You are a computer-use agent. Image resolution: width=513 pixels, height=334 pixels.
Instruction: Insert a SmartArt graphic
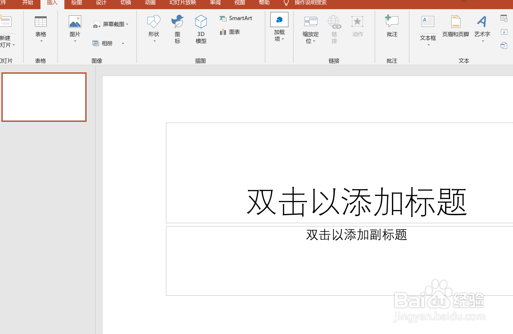pos(236,18)
